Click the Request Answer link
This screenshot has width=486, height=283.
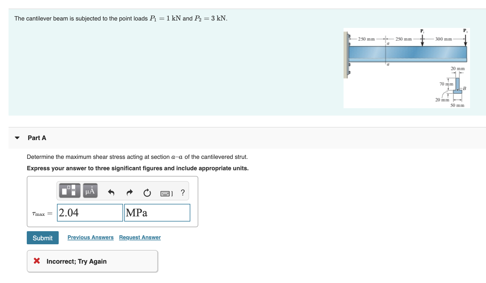tap(140, 237)
